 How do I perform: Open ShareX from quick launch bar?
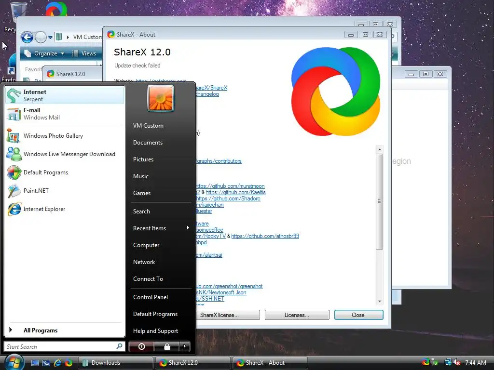pos(69,363)
